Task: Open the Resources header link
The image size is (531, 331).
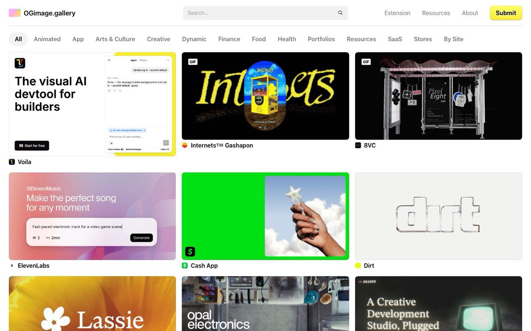Action: tap(436, 13)
